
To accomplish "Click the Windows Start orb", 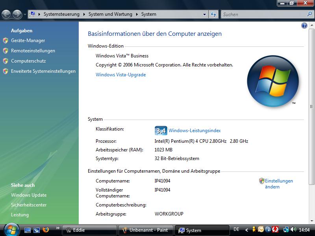I will pyautogui.click(x=11, y=229).
